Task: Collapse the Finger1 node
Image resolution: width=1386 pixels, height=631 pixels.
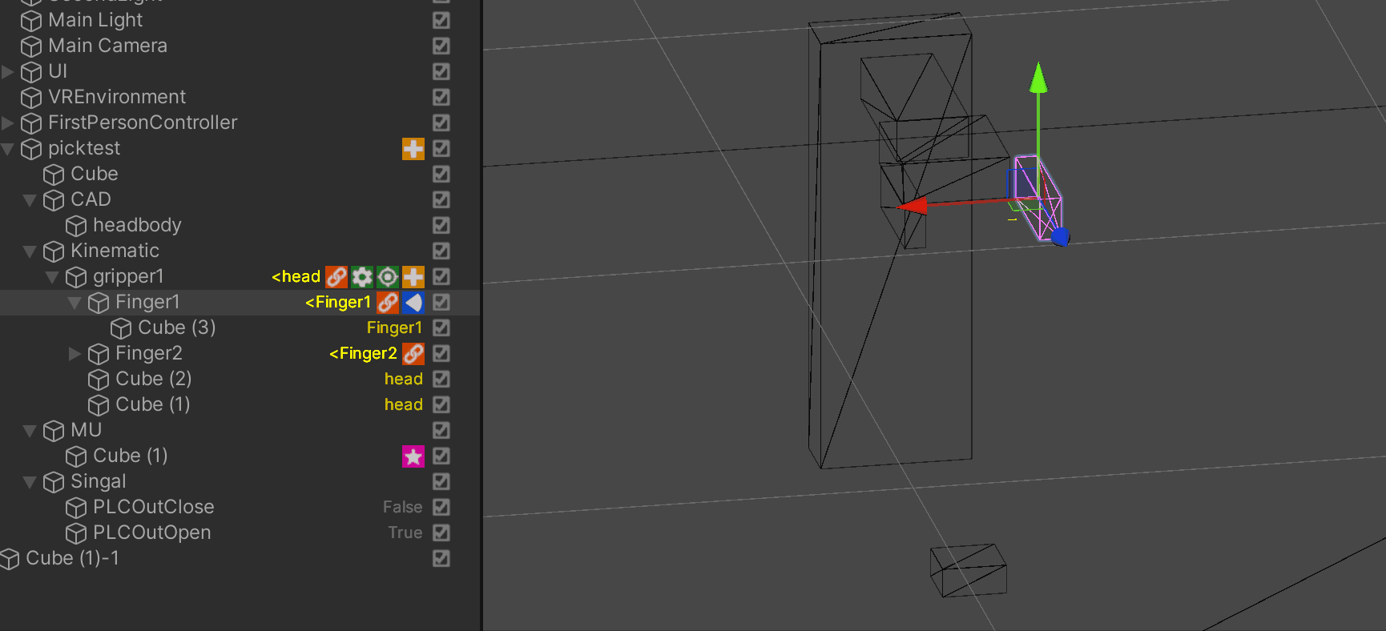Action: pyautogui.click(x=75, y=303)
